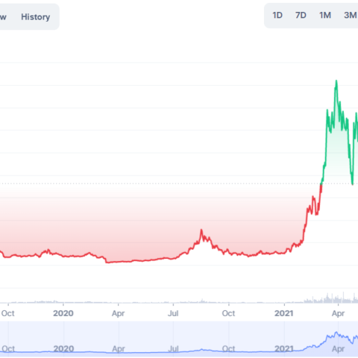Click the 2020 label on main chart axis
Viewport: 358px width, 358px height.
[x=63, y=313]
